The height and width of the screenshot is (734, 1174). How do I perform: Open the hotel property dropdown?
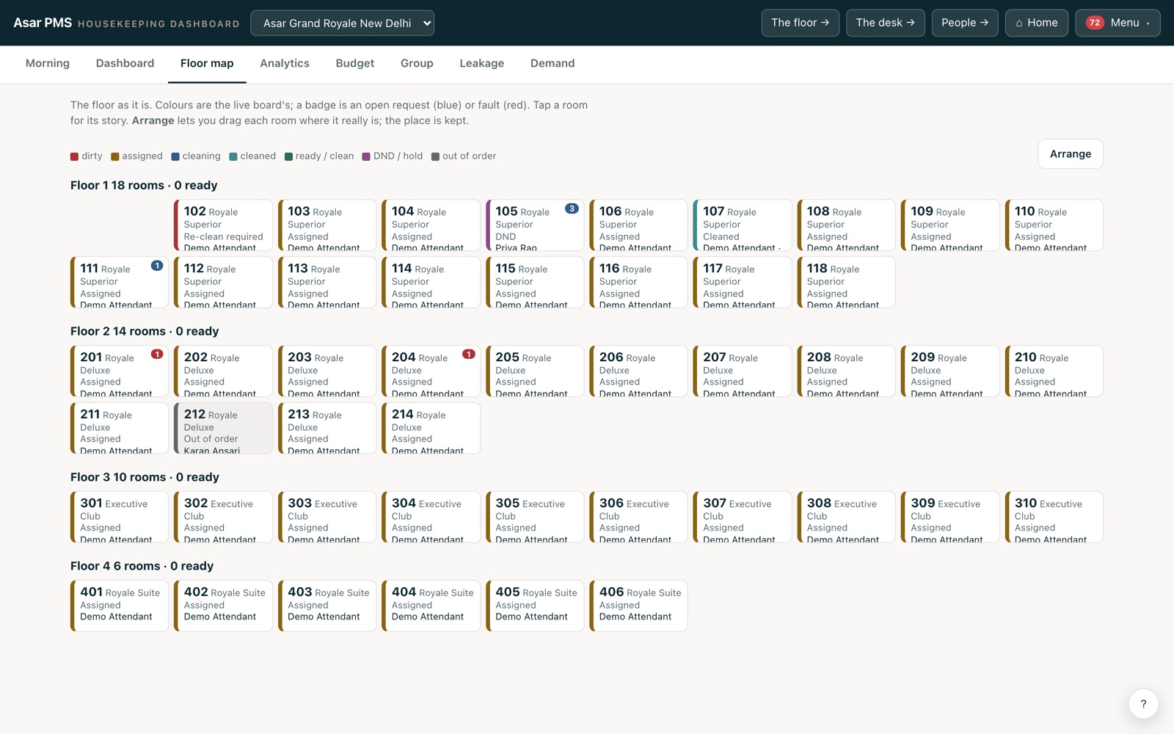(342, 23)
